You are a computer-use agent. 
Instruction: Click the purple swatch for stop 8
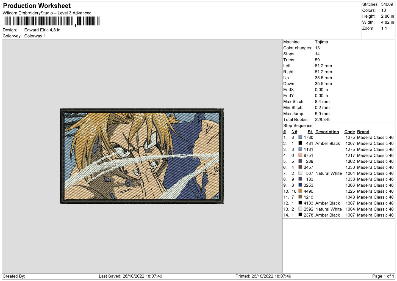(300, 179)
